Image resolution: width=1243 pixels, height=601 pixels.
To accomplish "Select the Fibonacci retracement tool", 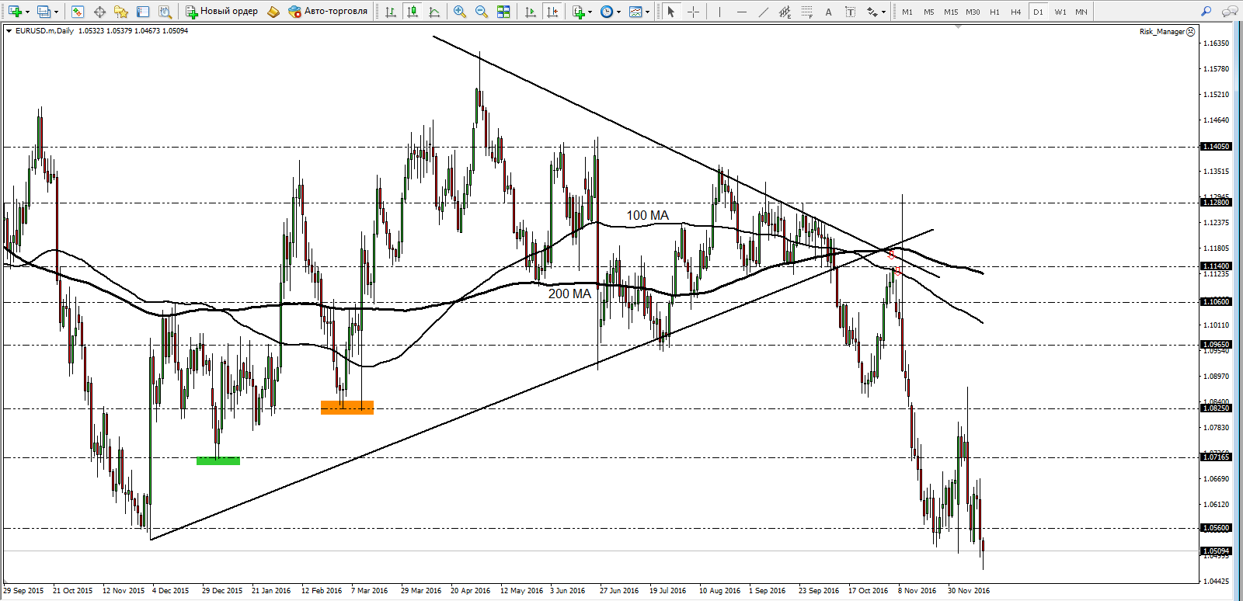I will coord(807,12).
